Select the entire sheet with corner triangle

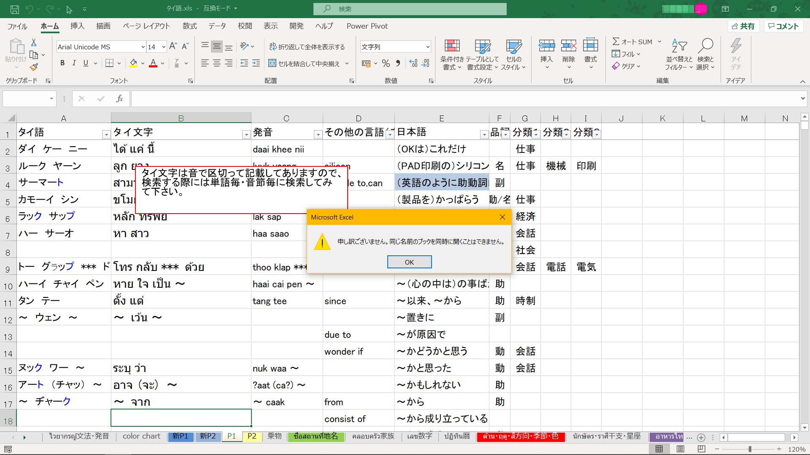tap(11, 118)
